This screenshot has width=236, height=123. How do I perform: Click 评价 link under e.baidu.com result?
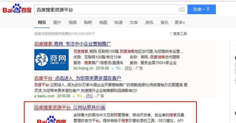coord(89,96)
